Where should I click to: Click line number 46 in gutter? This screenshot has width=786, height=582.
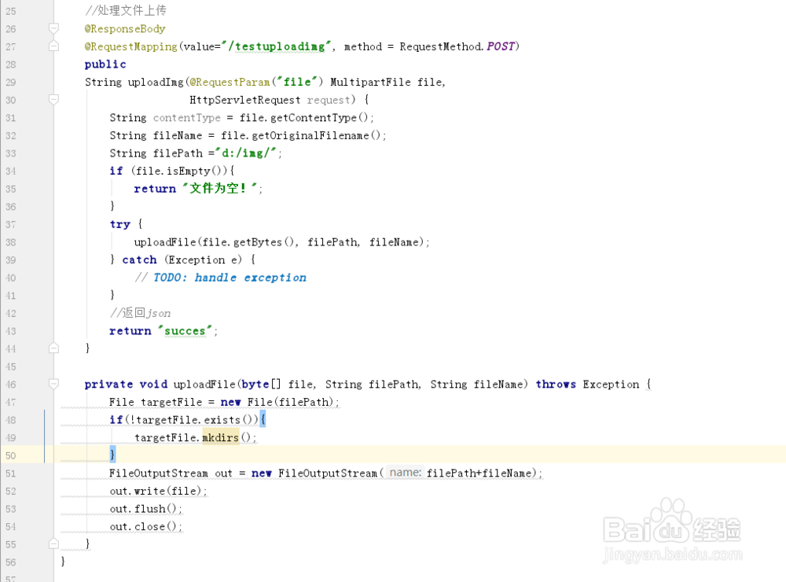click(x=10, y=385)
